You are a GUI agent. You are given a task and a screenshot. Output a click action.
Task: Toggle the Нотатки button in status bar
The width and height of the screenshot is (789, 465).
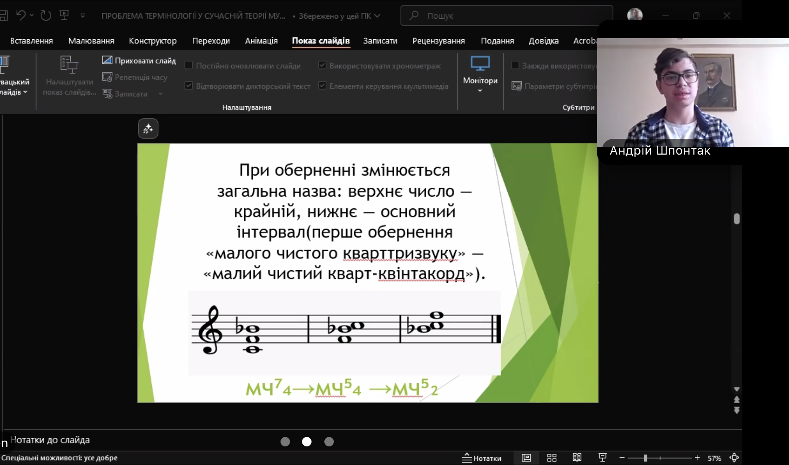(481, 458)
